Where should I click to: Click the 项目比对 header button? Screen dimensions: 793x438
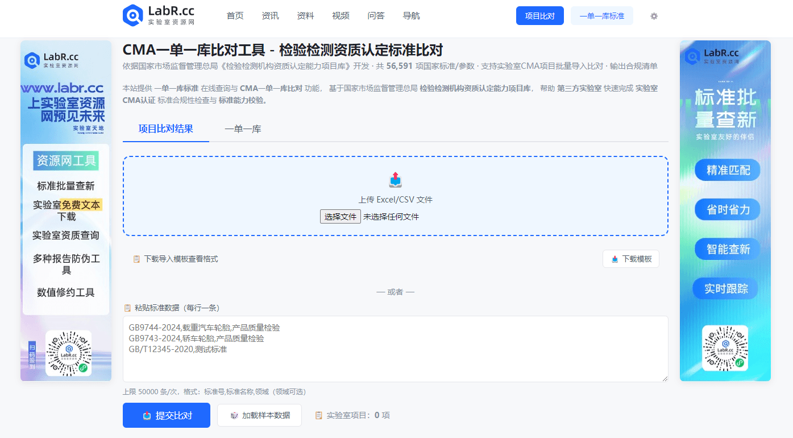coord(540,16)
